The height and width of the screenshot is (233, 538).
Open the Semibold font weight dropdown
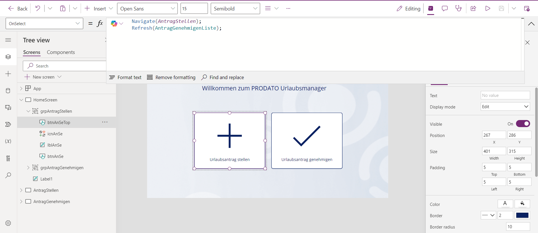tap(235, 8)
